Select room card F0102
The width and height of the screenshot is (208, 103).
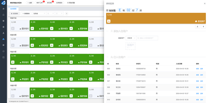point(40,59)
